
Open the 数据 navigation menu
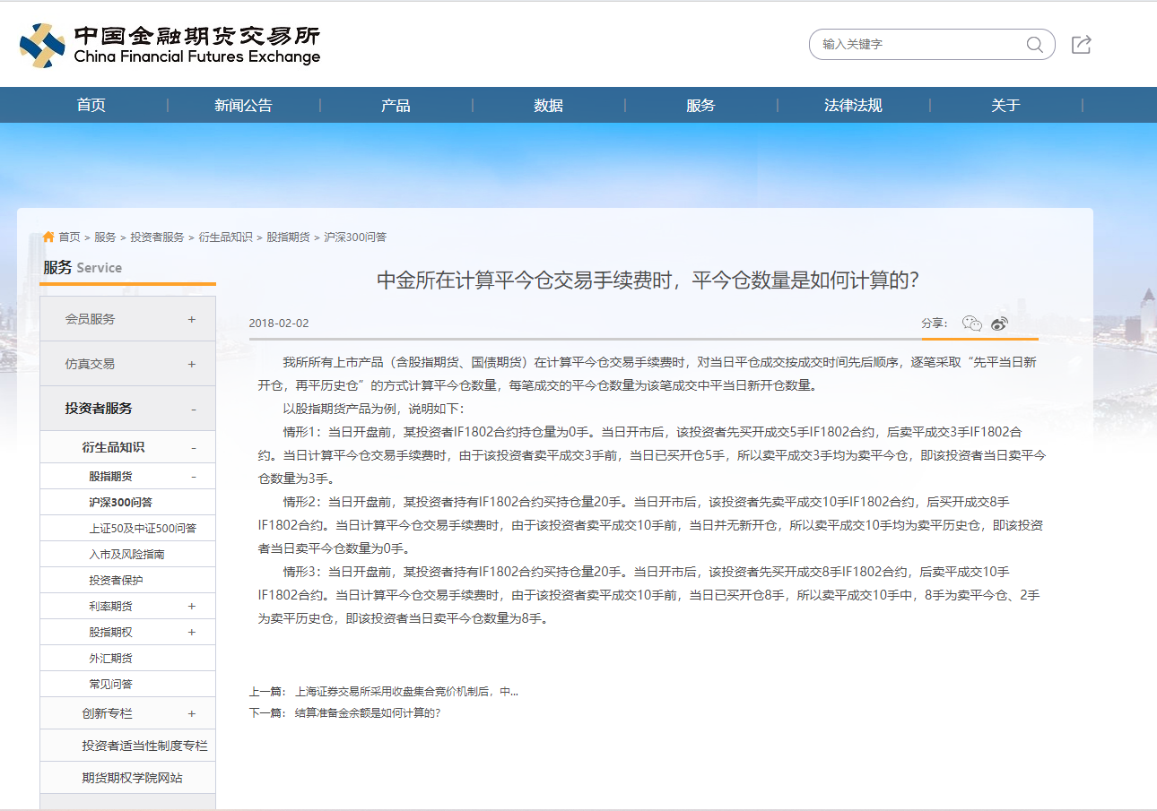[548, 106]
